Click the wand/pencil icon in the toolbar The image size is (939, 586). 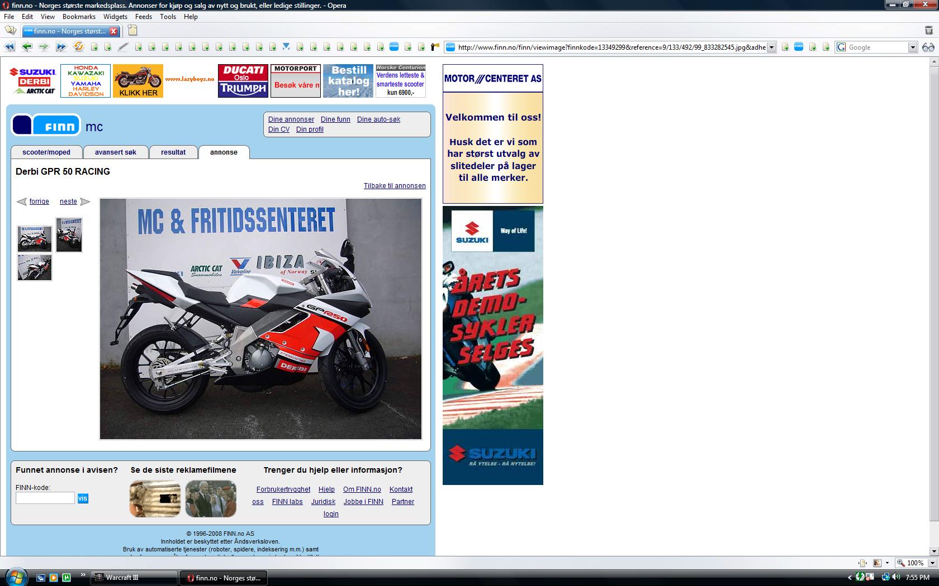(122, 47)
